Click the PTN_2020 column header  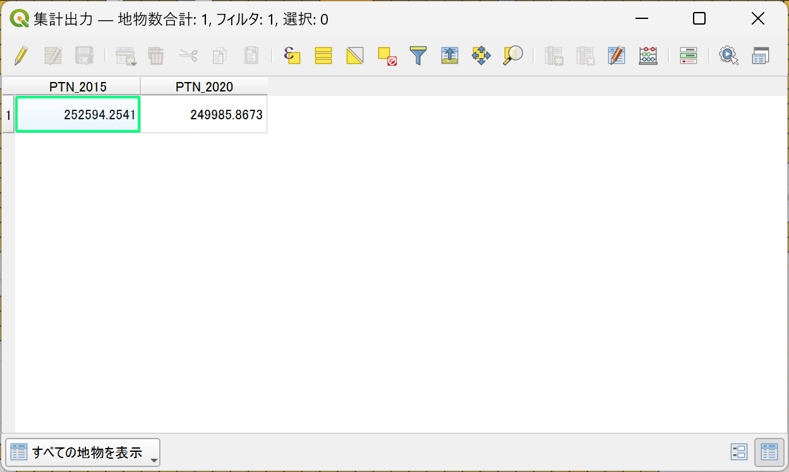[204, 86]
